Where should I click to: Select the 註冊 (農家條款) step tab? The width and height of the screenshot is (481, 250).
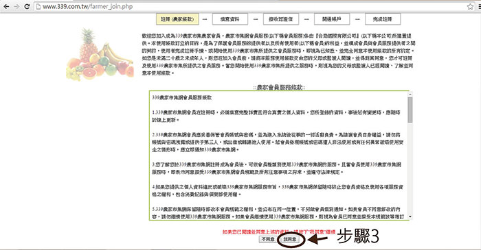click(177, 19)
